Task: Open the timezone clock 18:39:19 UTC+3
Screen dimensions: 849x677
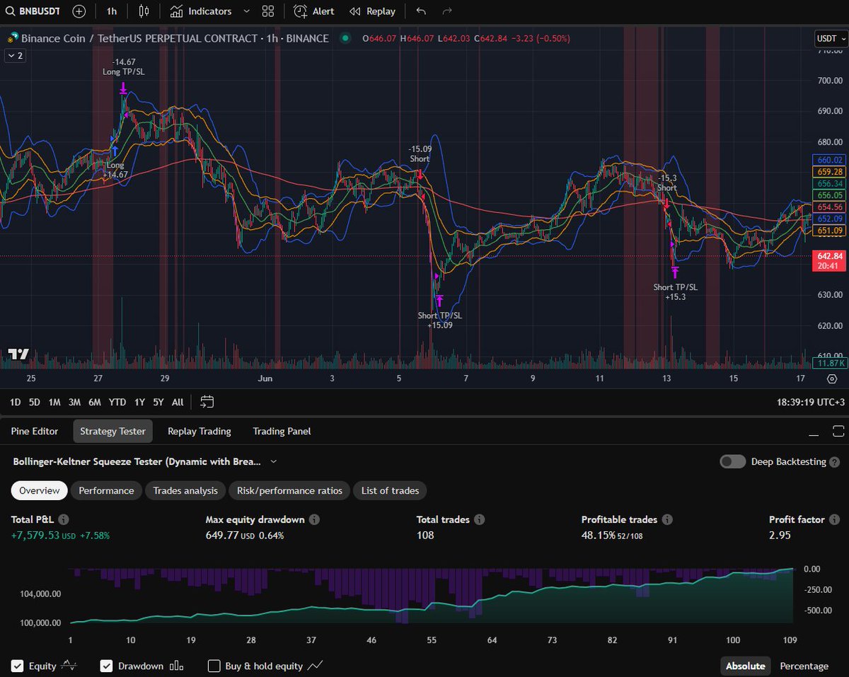Action: point(811,402)
